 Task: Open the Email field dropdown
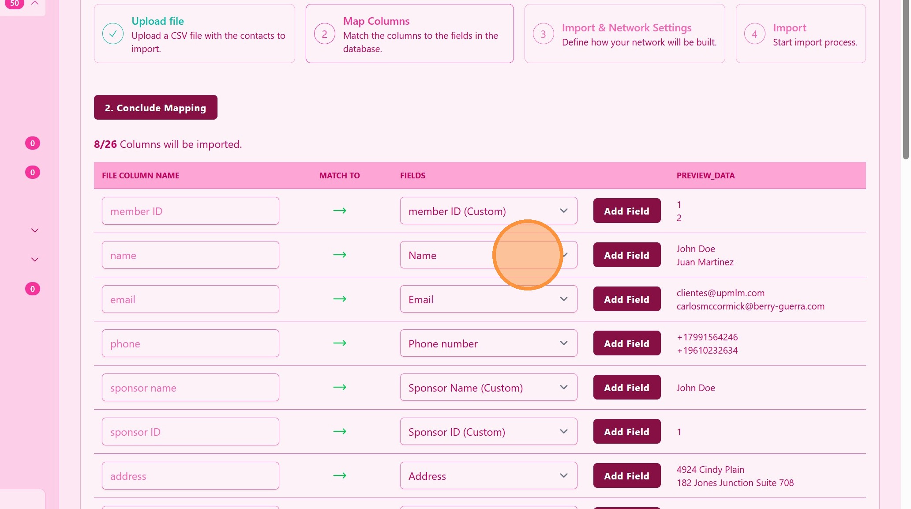pos(488,299)
